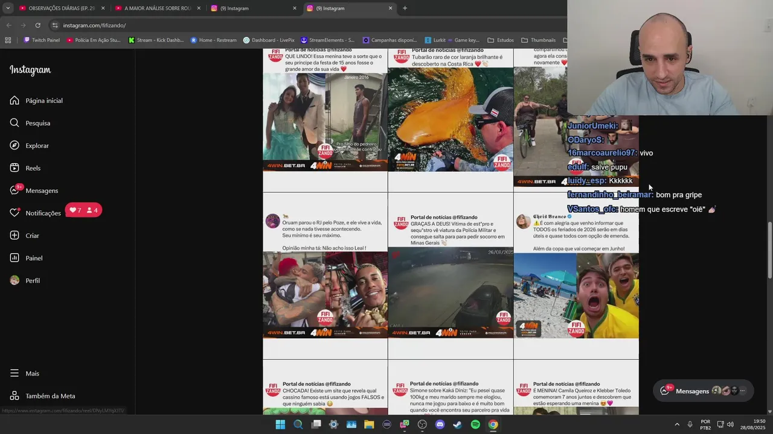Click the browser forward arrow
Viewport: 773px width, 434px height.
(23, 25)
